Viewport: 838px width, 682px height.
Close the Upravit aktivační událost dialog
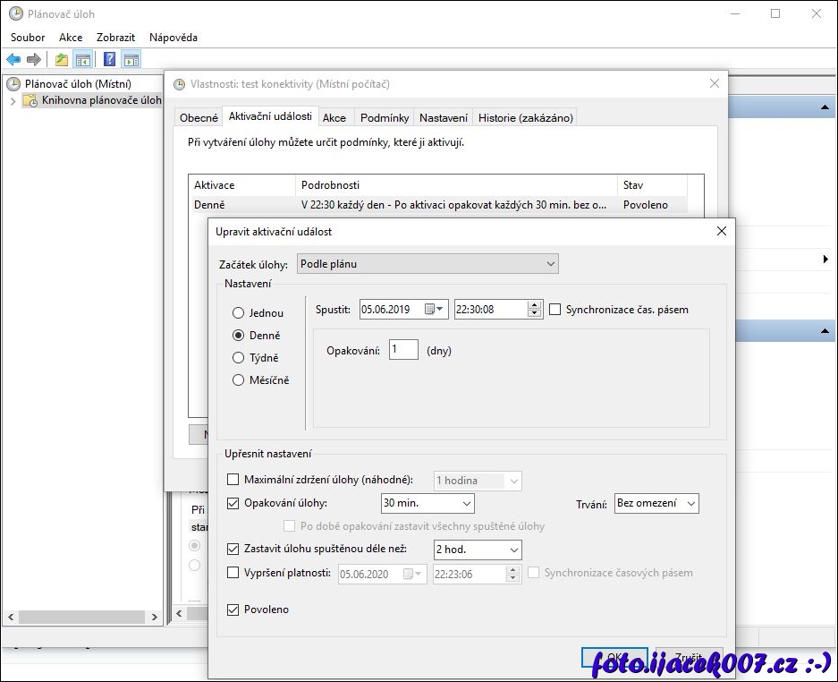point(721,231)
